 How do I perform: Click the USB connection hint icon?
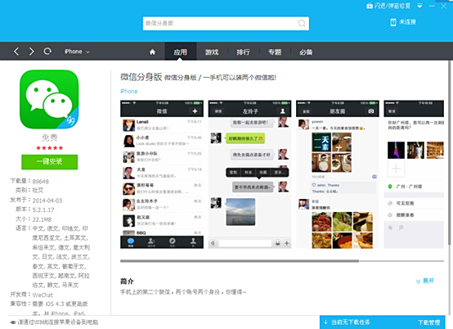pos(13,322)
